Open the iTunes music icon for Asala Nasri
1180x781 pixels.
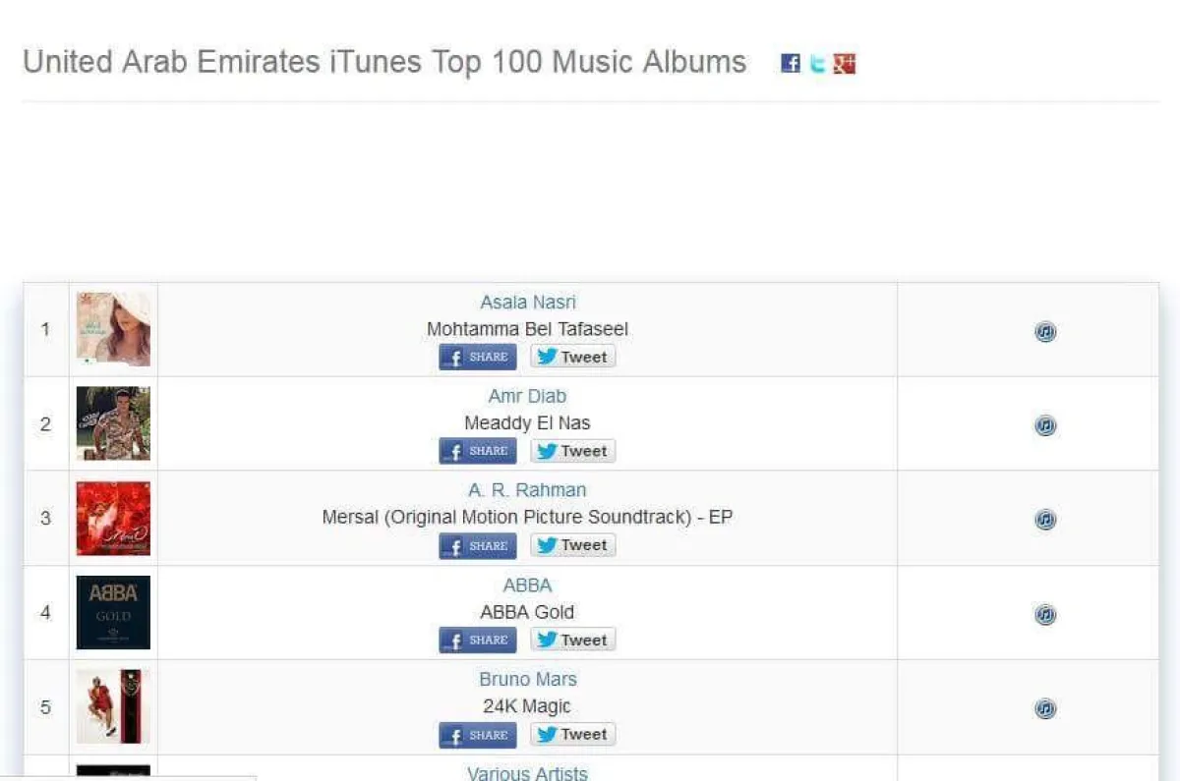1045,332
